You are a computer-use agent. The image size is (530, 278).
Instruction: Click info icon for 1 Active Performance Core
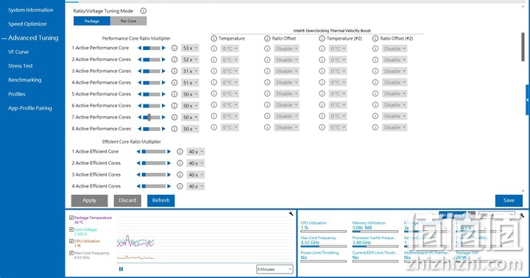[174, 48]
